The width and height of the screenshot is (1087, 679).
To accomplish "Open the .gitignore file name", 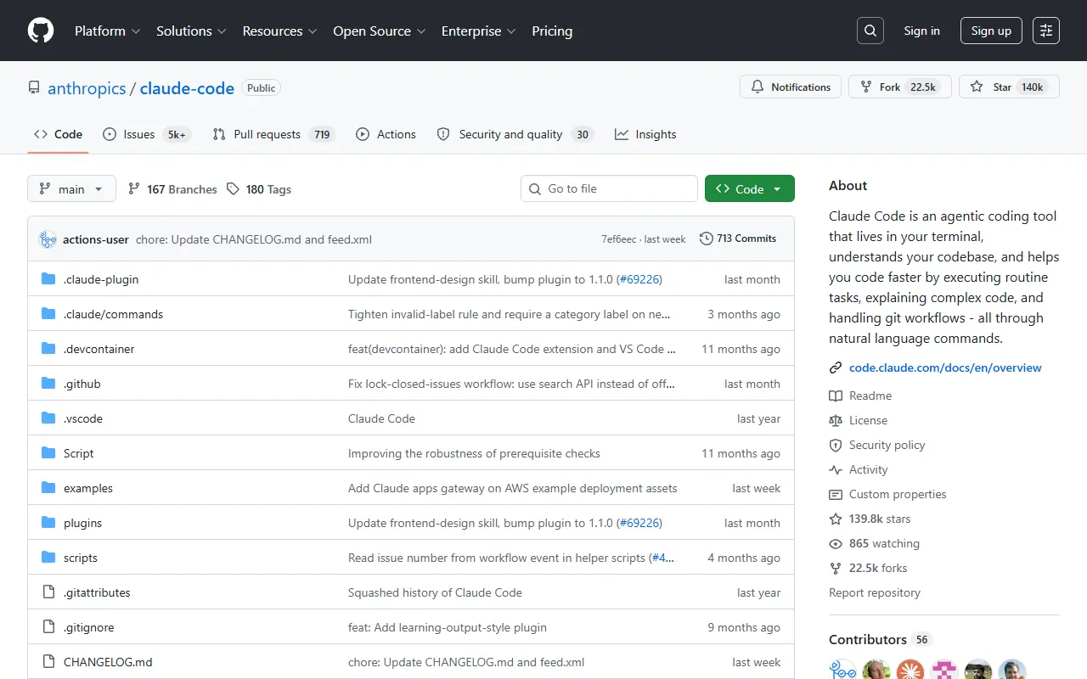I will (88, 627).
